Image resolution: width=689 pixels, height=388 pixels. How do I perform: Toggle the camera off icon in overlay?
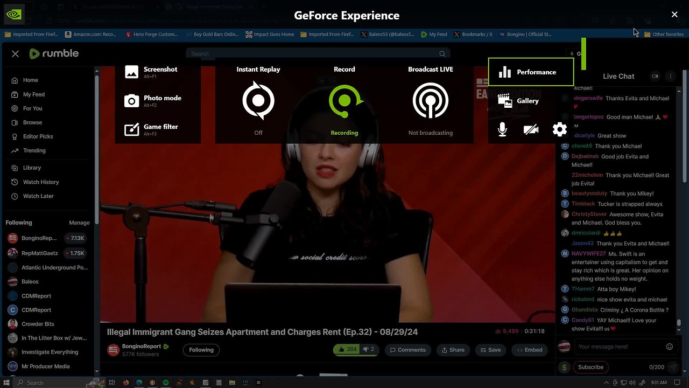click(x=531, y=129)
